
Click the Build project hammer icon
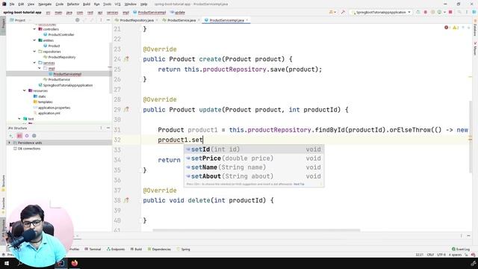pyautogui.click(x=344, y=12)
